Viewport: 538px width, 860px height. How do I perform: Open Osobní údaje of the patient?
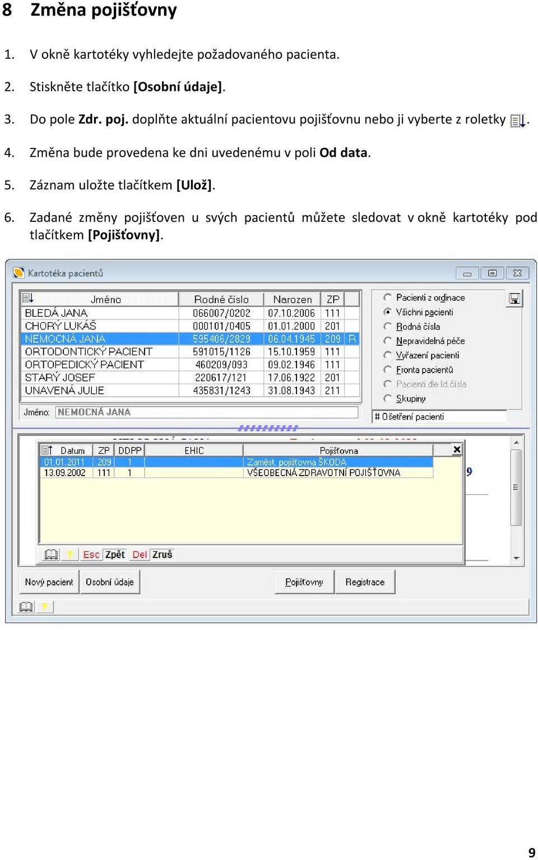110,582
